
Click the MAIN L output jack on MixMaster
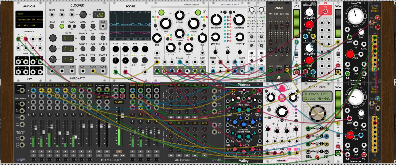pos(122,90)
